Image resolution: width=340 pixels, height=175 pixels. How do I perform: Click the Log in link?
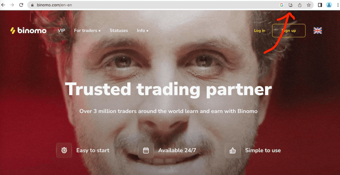coord(260,31)
